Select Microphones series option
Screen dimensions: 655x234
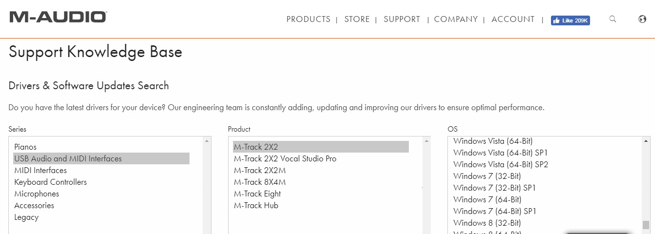37,194
